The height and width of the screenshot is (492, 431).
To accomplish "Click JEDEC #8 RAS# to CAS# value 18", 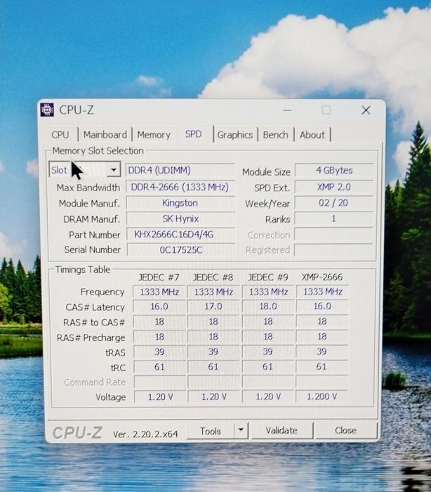I will (x=213, y=322).
